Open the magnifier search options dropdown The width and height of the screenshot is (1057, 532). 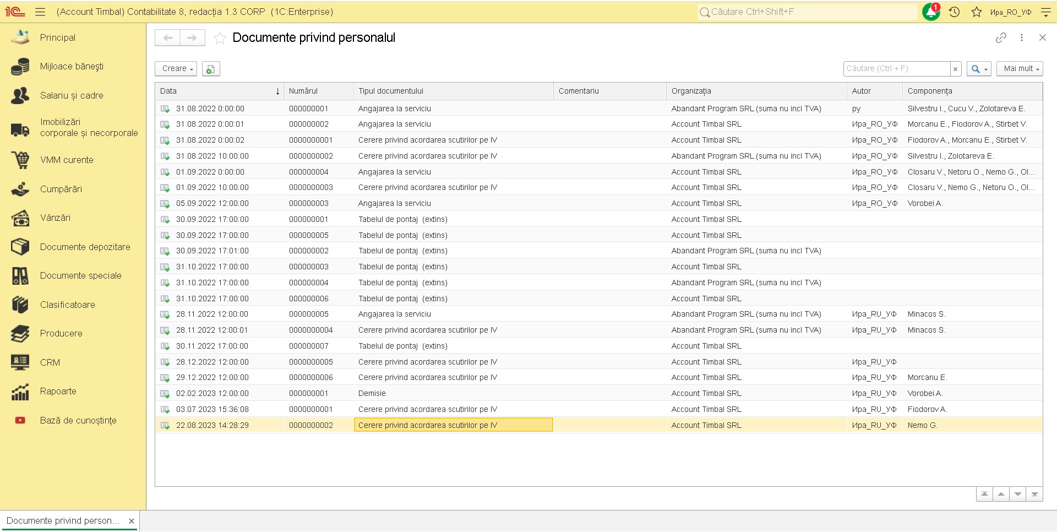(979, 69)
